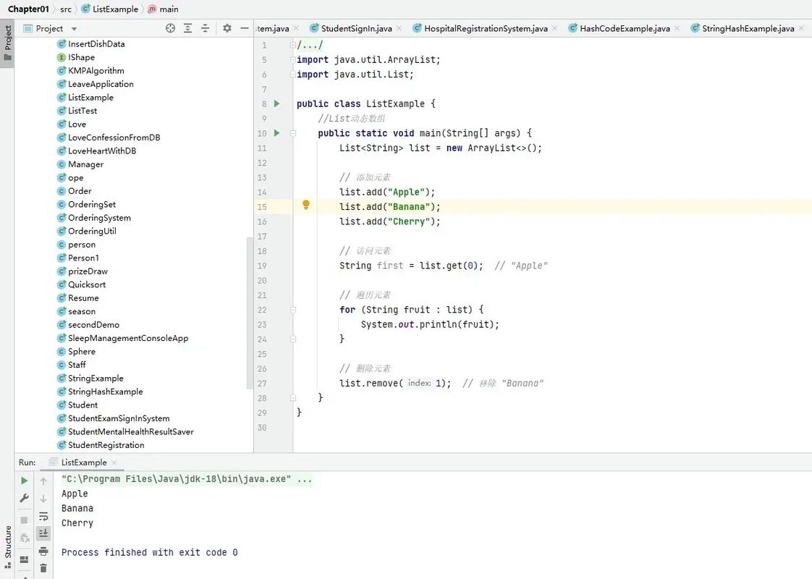
Task: Switch to the StudentSignIn.java tab
Action: 355,29
